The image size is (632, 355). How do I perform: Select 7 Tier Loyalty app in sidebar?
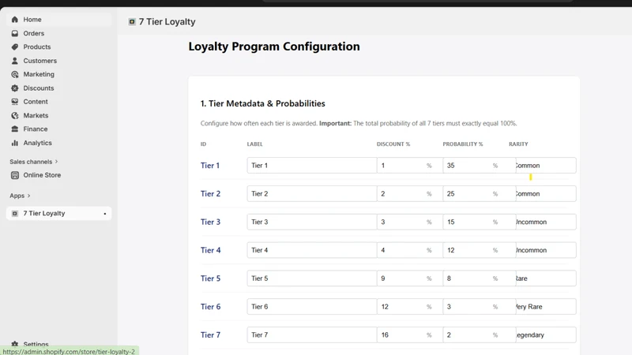(58, 213)
